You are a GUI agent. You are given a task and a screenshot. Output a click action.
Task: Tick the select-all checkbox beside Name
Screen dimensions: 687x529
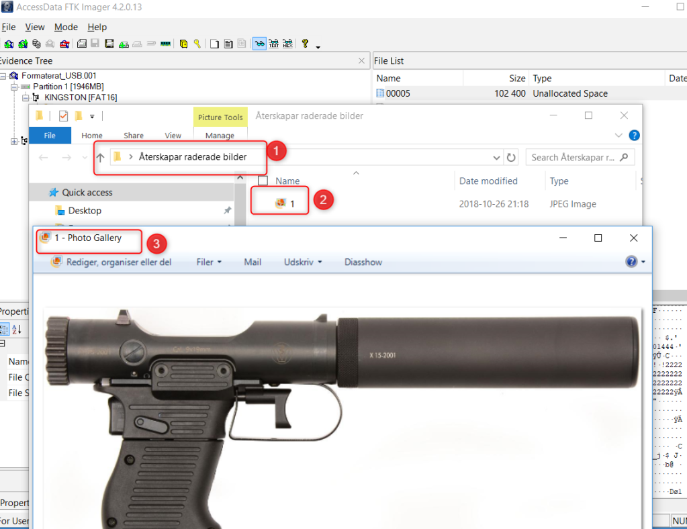(263, 181)
